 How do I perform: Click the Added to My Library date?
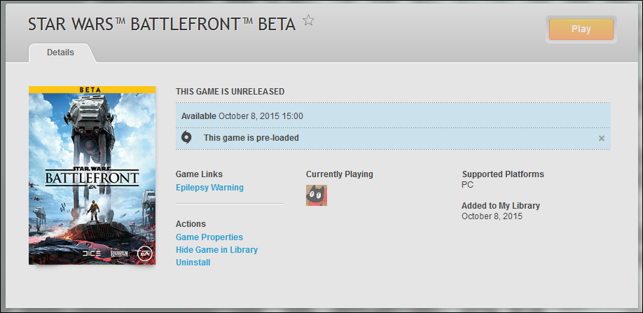(x=492, y=216)
